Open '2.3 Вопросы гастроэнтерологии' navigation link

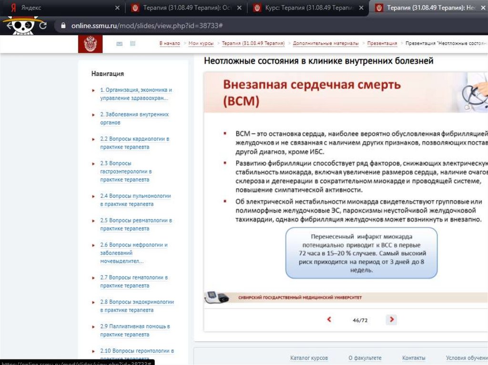126,171
